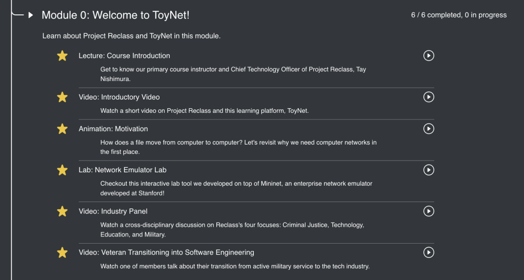Click the star beside Lab: Network Emulator Lab
The height and width of the screenshot is (280, 524).
coord(62,170)
